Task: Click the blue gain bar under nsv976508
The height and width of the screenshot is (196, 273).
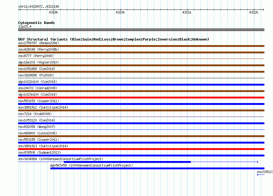Action: pyautogui.click(x=141, y=156)
